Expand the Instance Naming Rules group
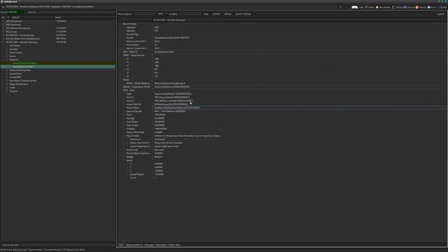 point(7,70)
